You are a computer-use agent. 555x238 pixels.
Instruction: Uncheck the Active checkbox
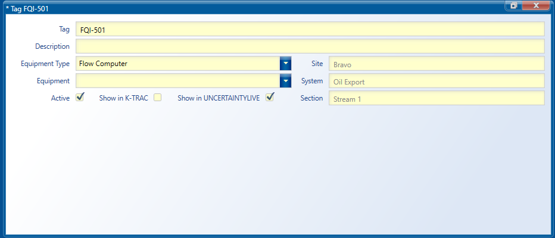80,98
